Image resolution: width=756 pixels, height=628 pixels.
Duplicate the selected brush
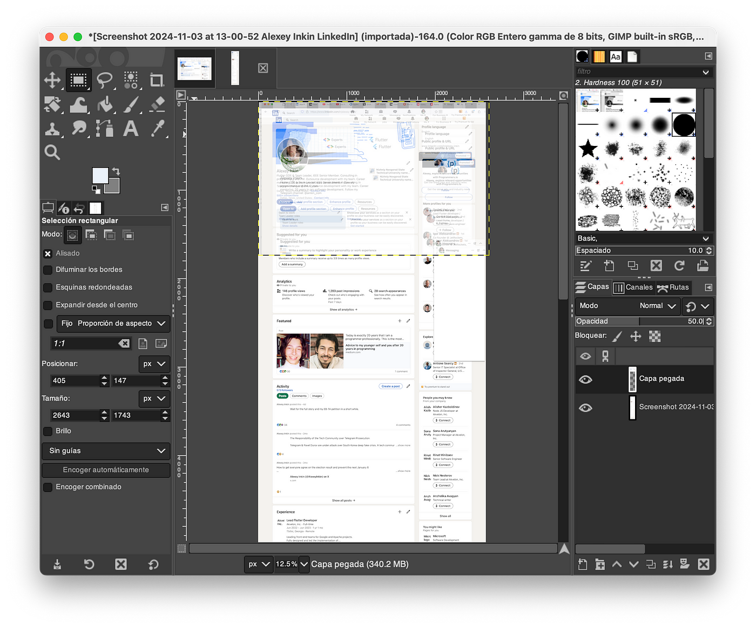click(632, 265)
